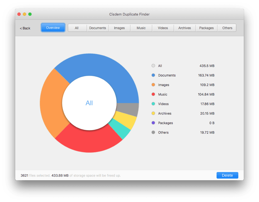Click the gray Others chart segment
This screenshot has height=202, width=259.
pyautogui.click(x=128, y=109)
